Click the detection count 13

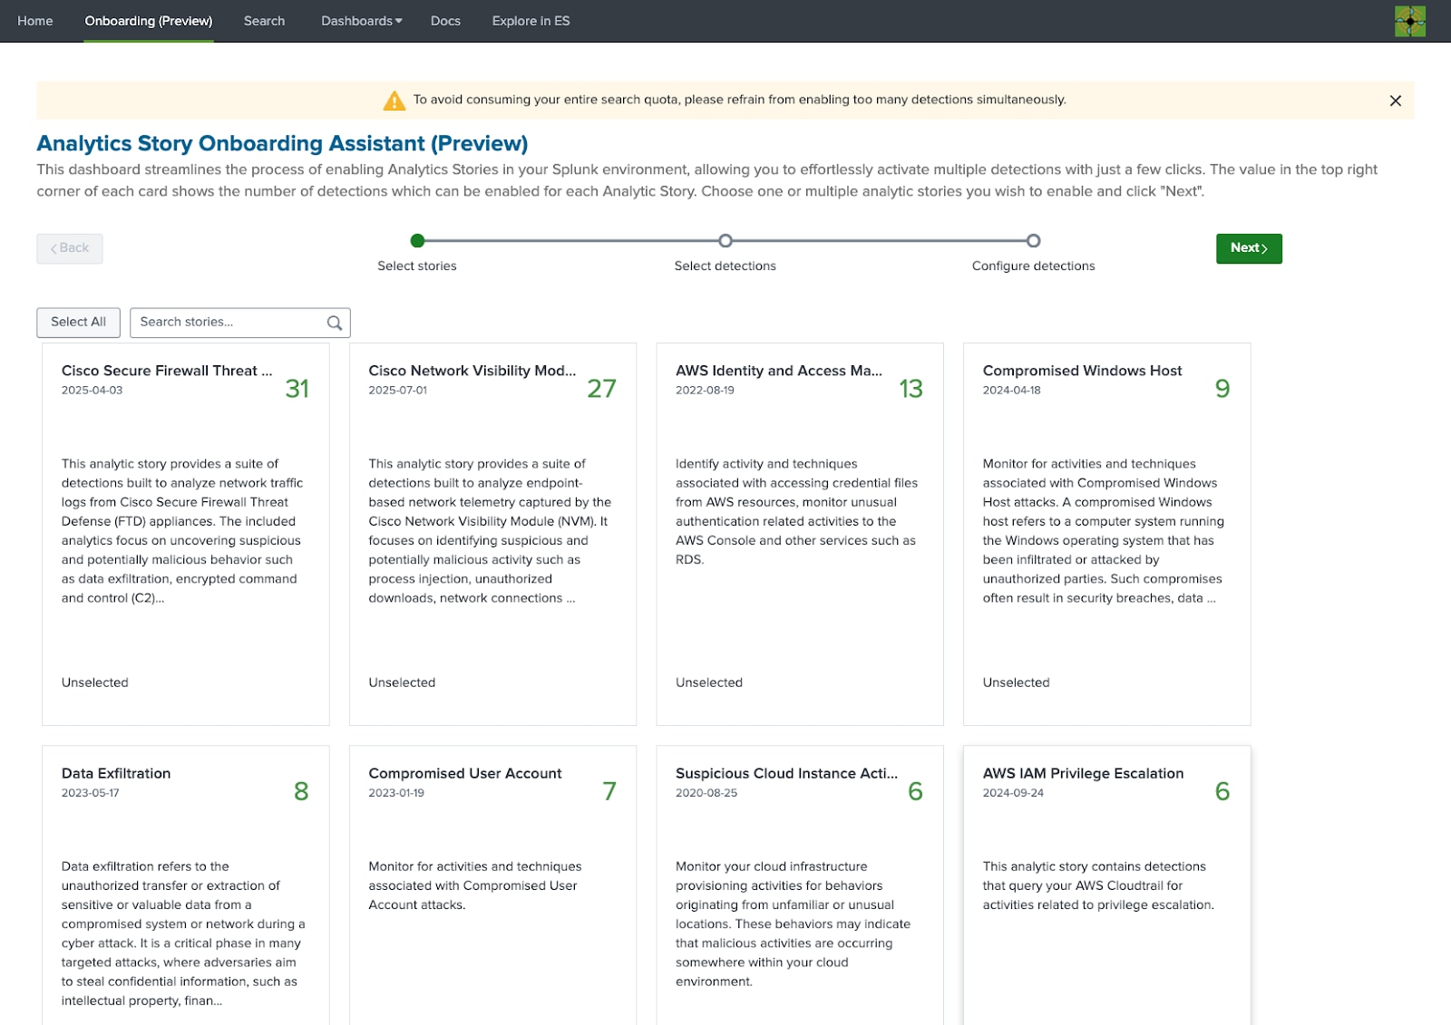(911, 389)
